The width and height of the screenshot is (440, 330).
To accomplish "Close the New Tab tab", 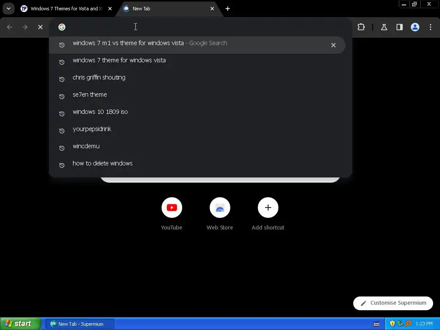I will pos(212,9).
